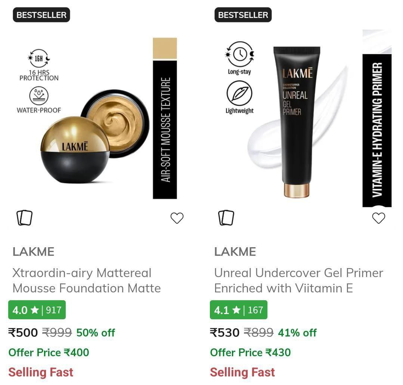Viewport: 403px width, 385px height.
Task: Click the 16 HRS Protection icon
Action: (x=39, y=58)
